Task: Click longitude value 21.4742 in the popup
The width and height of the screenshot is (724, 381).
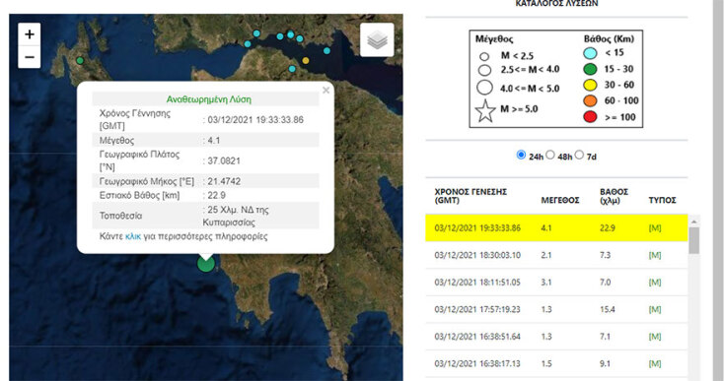Action: click(x=224, y=181)
